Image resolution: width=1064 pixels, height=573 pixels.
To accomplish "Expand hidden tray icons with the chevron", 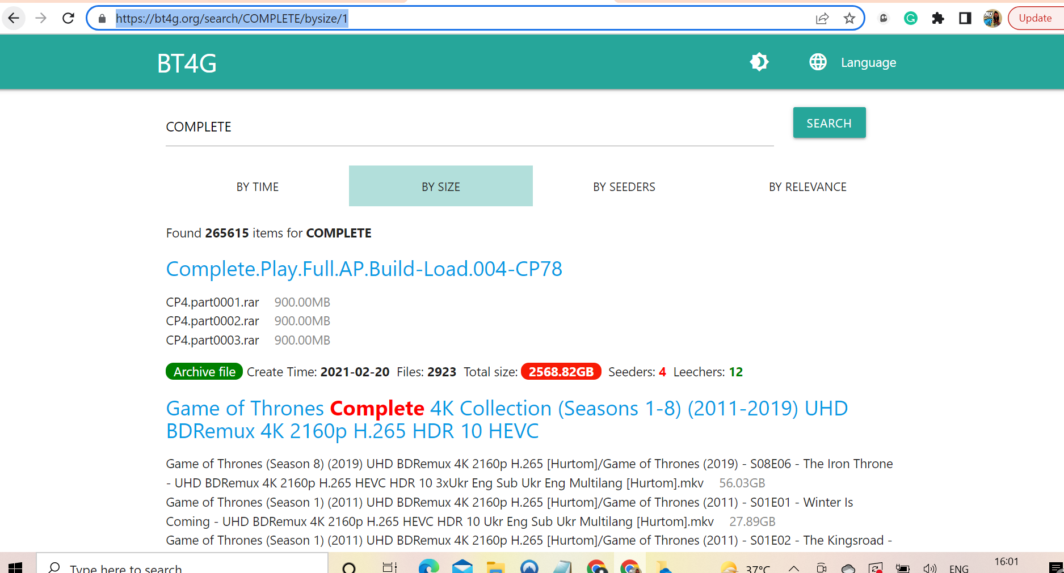I will [794, 568].
